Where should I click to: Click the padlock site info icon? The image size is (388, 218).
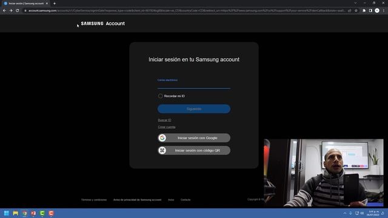click(25, 11)
